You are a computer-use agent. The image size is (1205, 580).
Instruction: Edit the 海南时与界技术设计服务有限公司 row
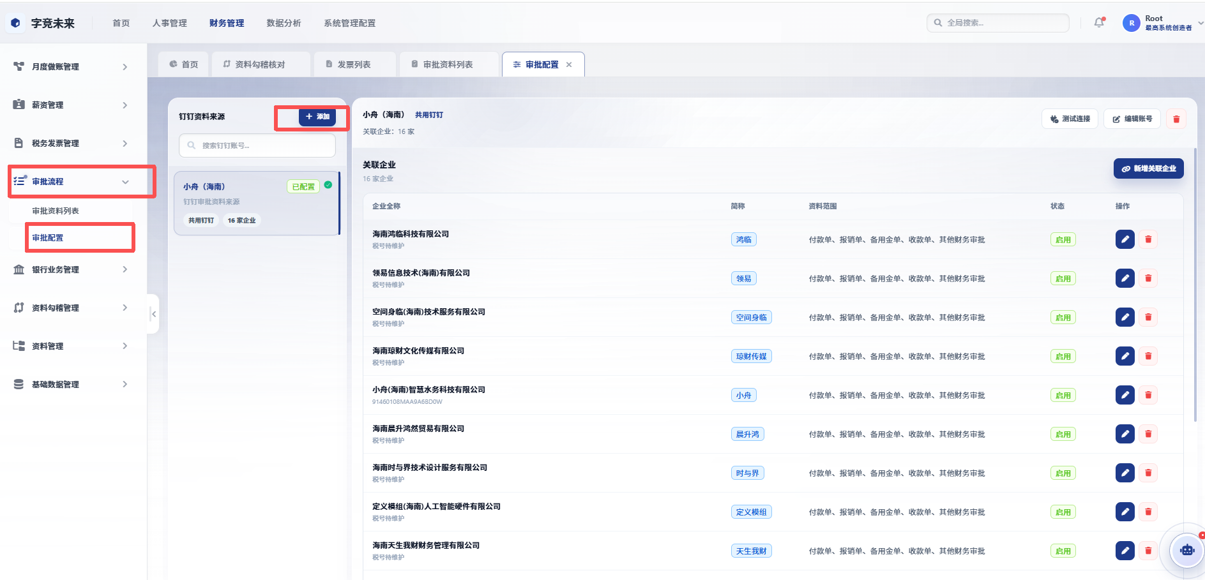point(1125,473)
